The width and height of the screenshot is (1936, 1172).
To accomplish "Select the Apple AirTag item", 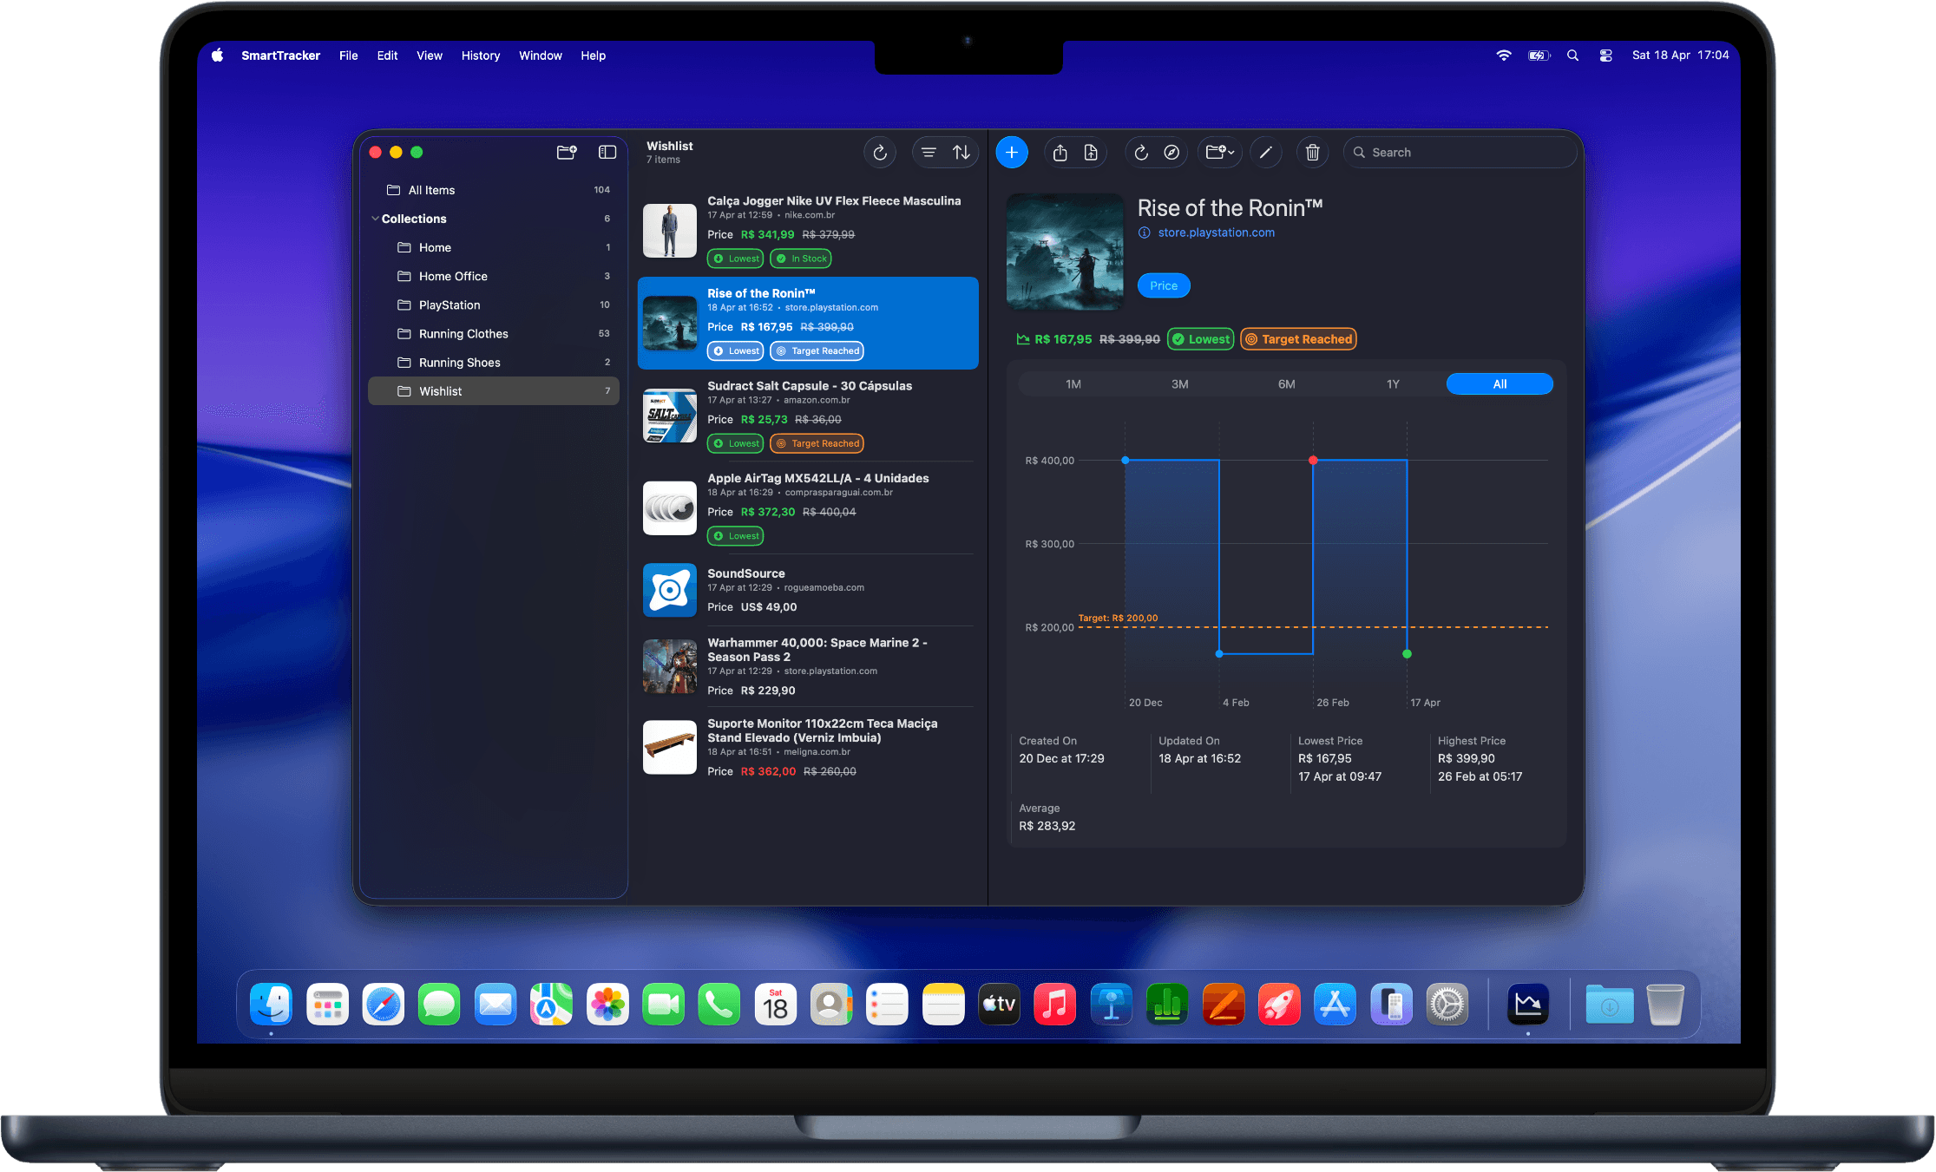I will point(808,507).
